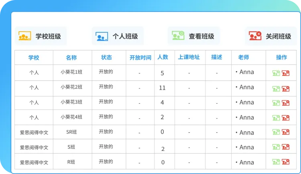301x174 pixels.
Task: Switch to the 个人班级 tab label
Action: [x=125, y=36]
